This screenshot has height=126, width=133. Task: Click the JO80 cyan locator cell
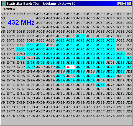tap(120, 54)
